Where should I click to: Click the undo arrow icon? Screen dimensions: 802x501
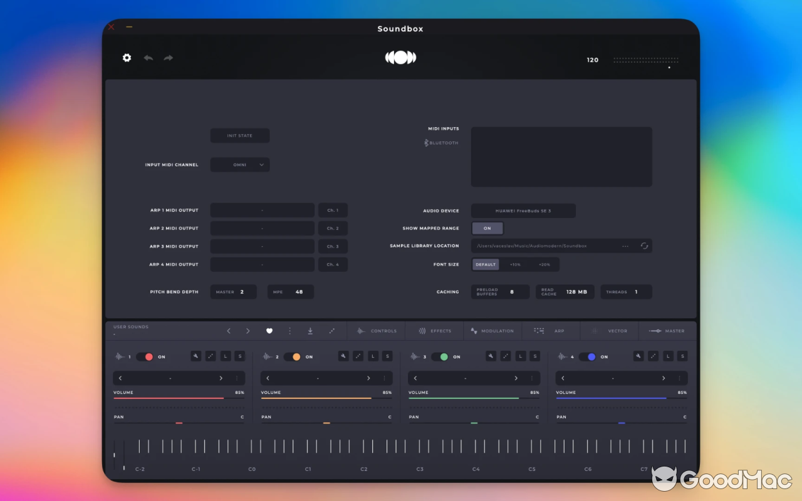[x=148, y=58]
